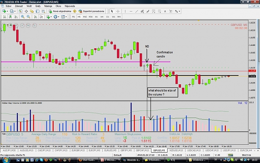
Task: Open User Guide Firefox taskbar button
Action: coord(88,160)
